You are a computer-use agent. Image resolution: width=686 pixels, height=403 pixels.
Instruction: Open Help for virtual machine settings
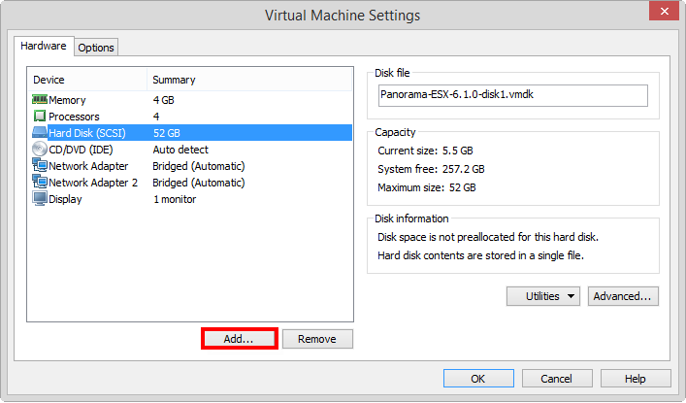coord(636,379)
